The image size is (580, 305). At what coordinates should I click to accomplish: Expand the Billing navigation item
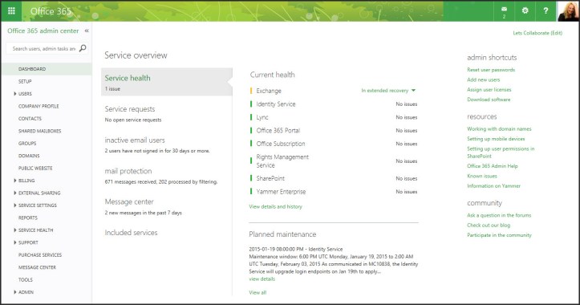tap(14, 181)
